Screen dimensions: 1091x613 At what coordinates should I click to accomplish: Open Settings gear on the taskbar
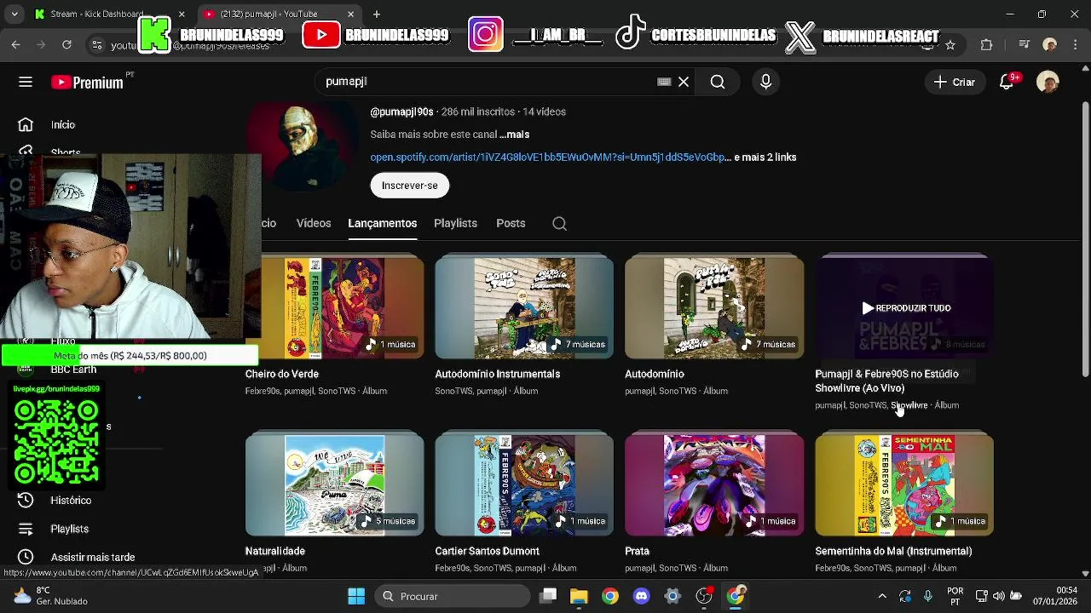672,596
